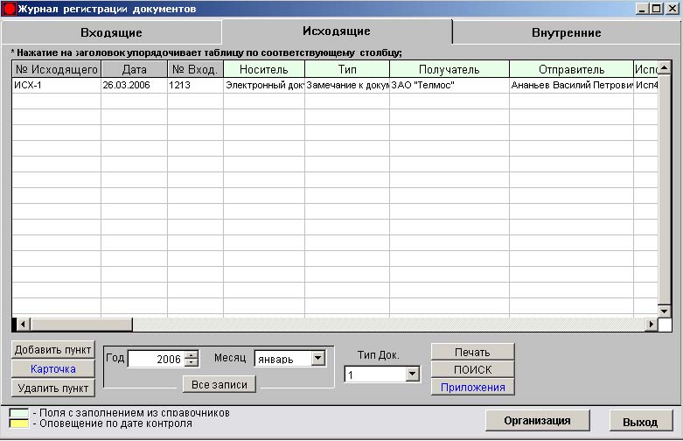
Task: Click the yellow date-control legend swatch
Action: click(18, 423)
